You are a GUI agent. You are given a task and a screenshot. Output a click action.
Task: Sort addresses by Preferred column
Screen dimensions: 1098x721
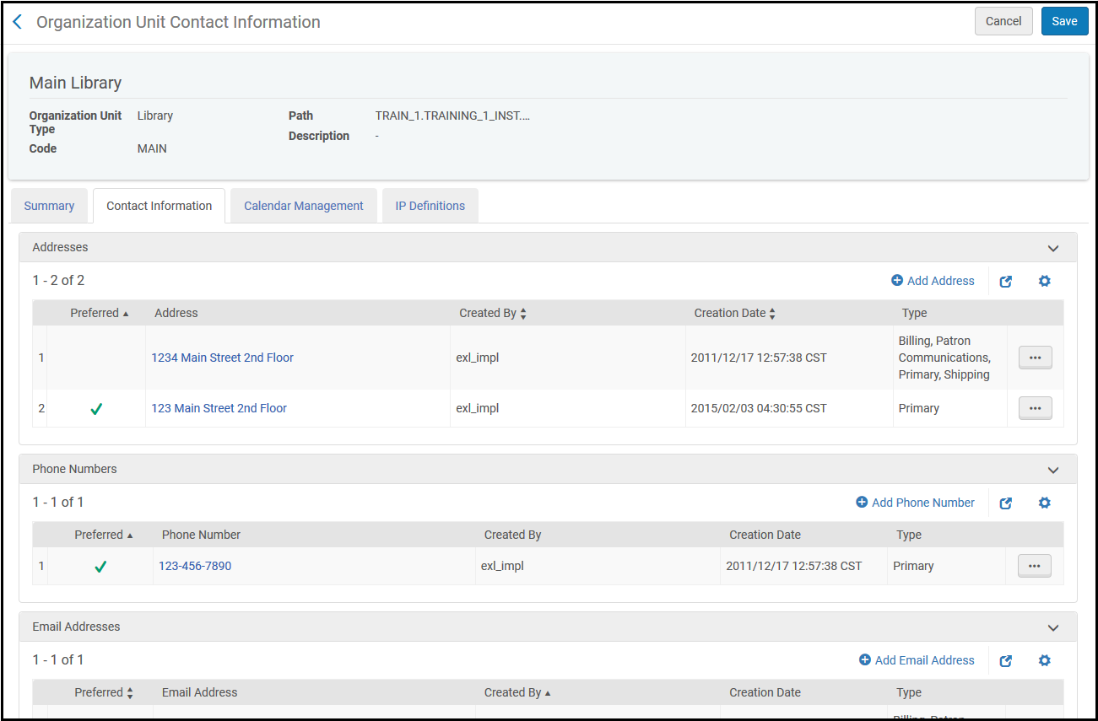100,313
